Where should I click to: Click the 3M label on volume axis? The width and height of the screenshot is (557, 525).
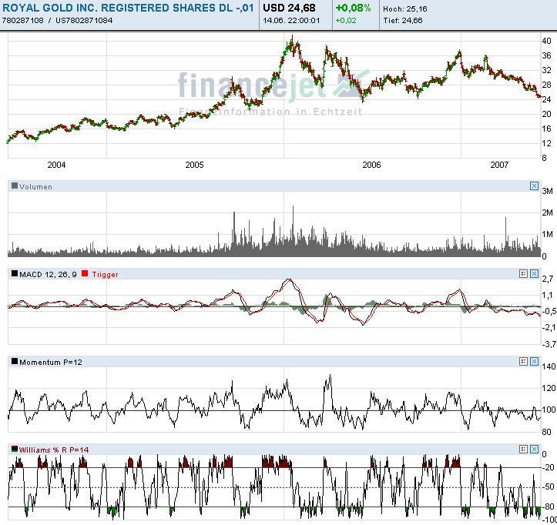[548, 191]
